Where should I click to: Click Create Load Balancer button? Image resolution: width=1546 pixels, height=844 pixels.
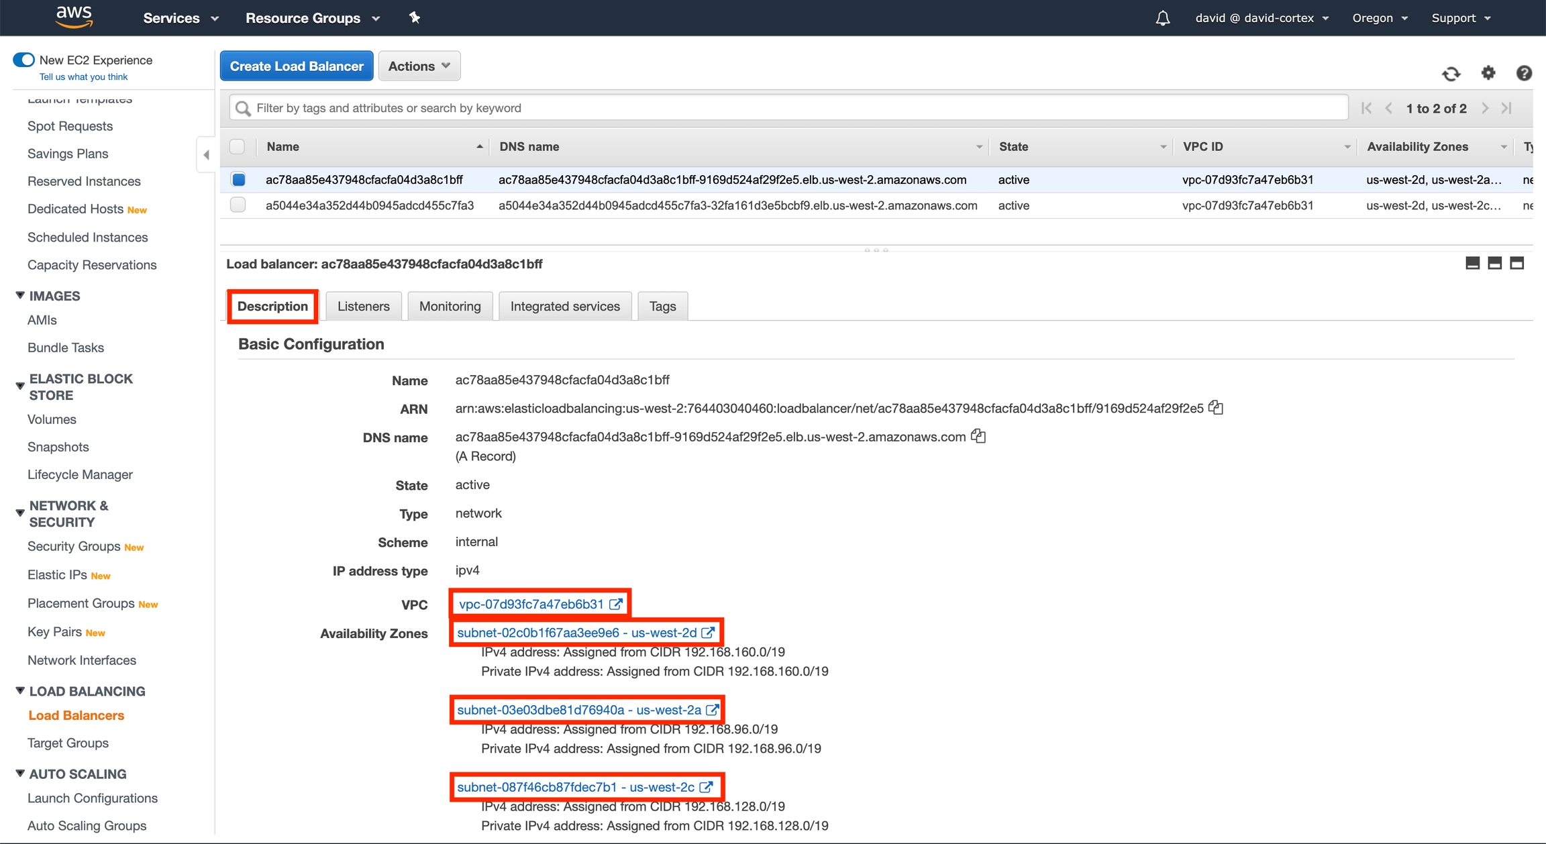point(297,66)
